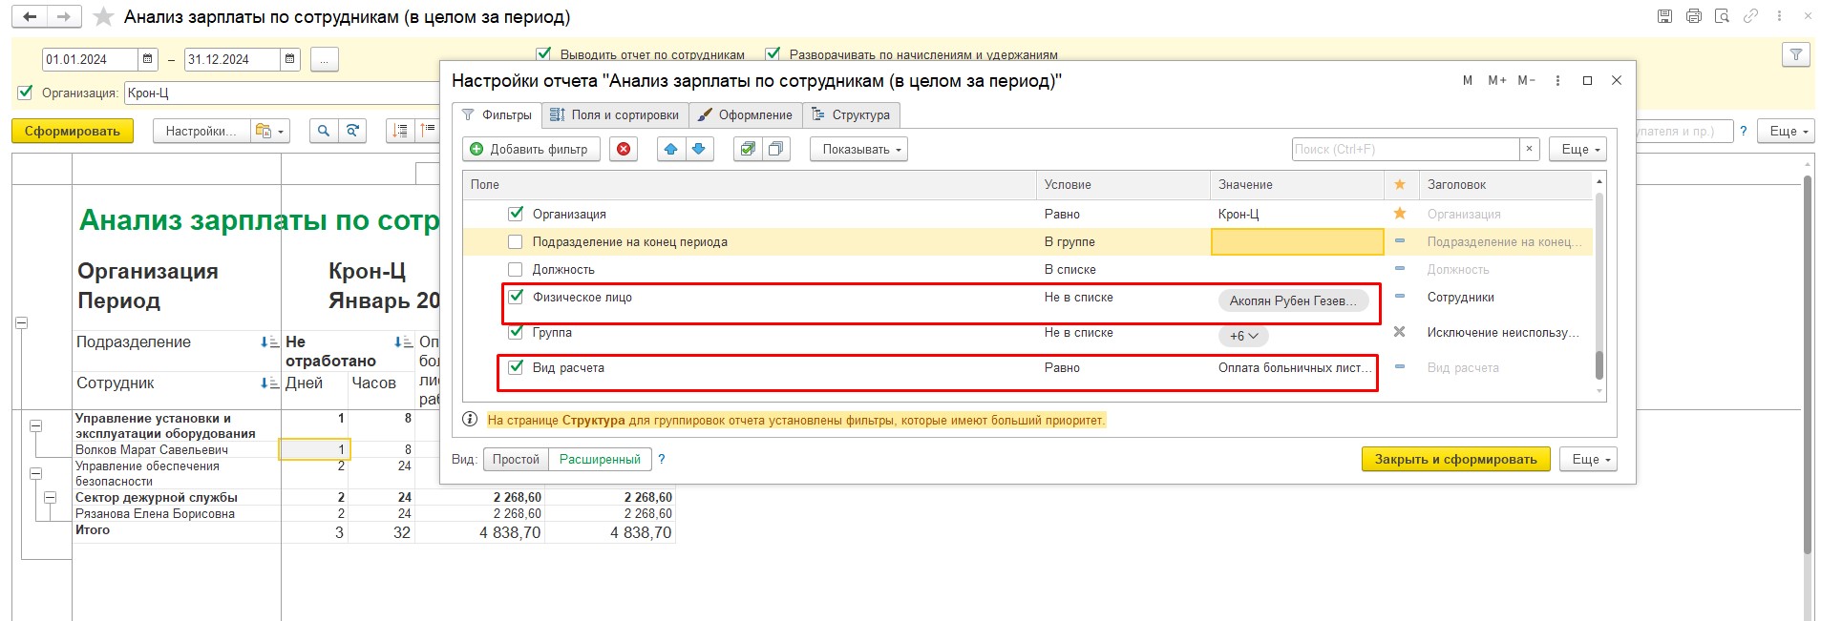1821x621 pixels.
Task: Move filter down with blue arrow
Action: click(699, 149)
